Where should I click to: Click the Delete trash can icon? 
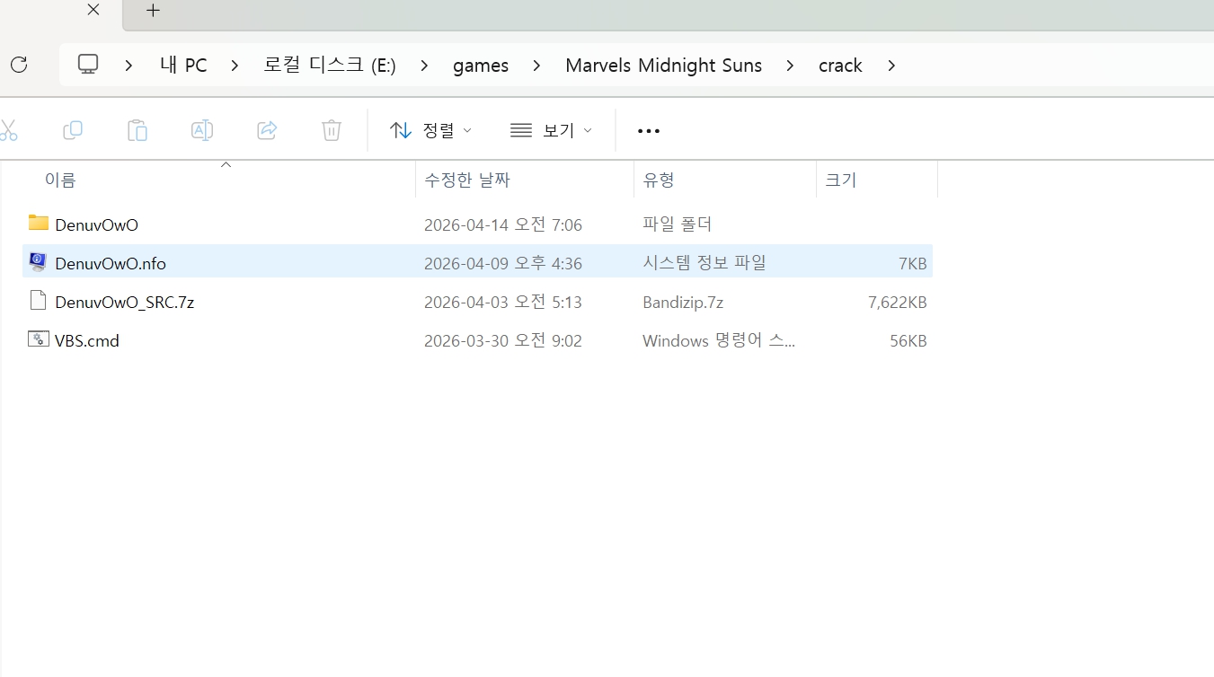pyautogui.click(x=332, y=130)
